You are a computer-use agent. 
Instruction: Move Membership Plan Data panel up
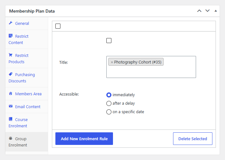tap(199, 11)
